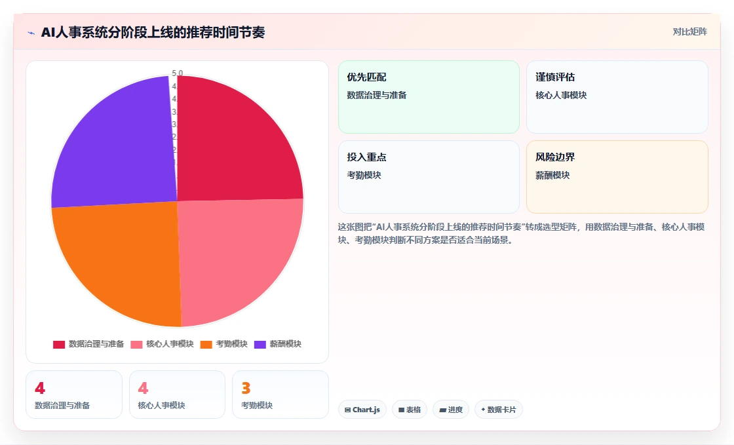Click the stat card showing 4 核心人事模块
The height and width of the screenshot is (445, 734).
point(177,395)
